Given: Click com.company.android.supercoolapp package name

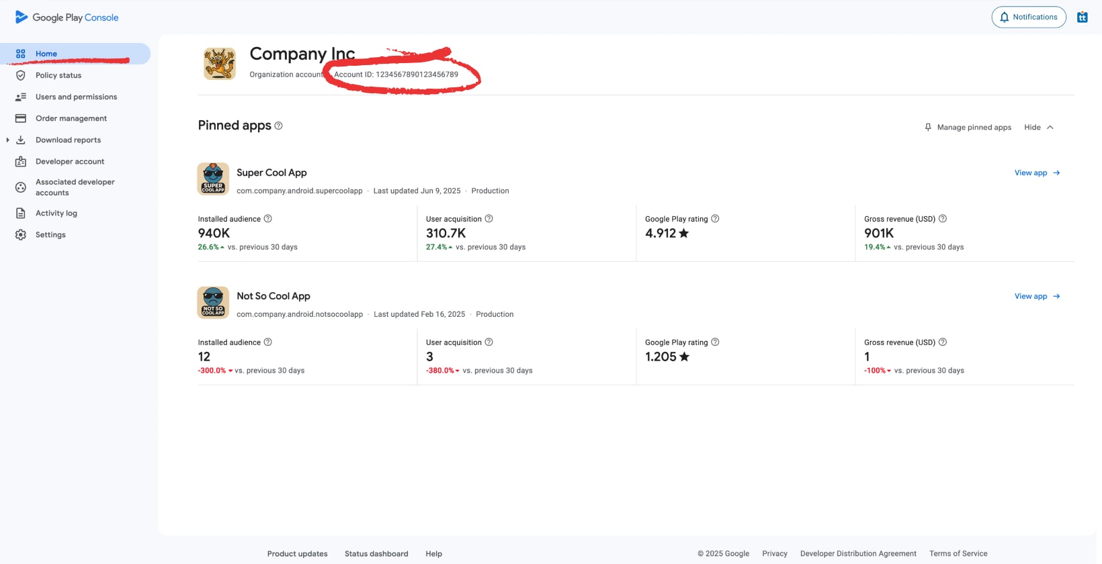Looking at the screenshot, I should [x=300, y=191].
